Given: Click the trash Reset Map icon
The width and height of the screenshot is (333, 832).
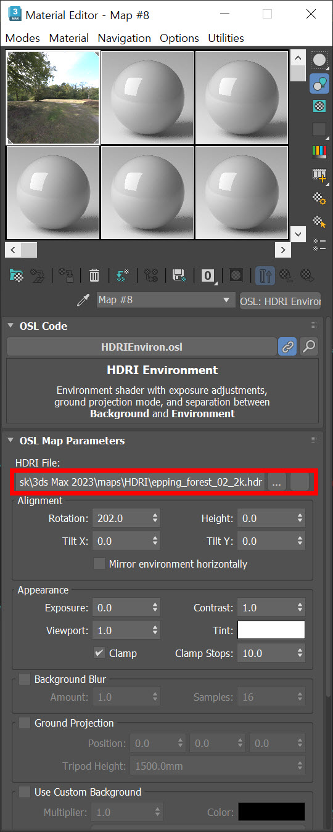Looking at the screenshot, I should point(94,275).
